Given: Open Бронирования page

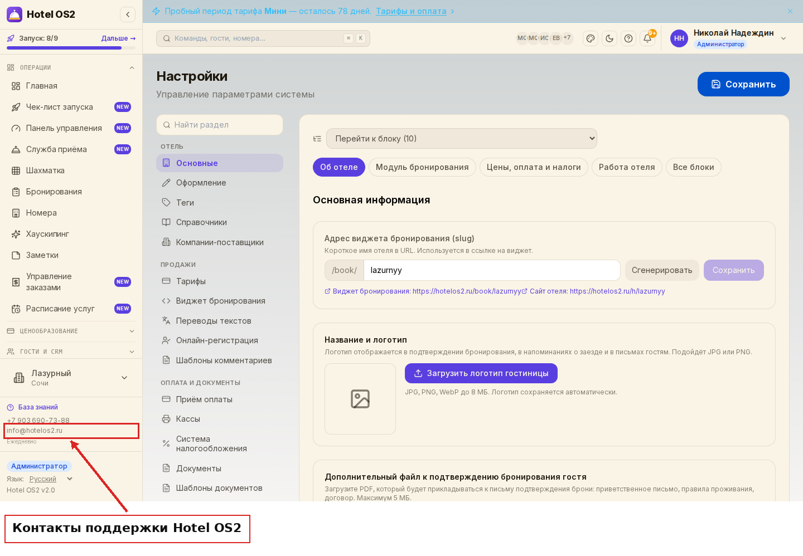Looking at the screenshot, I should 71,192.
